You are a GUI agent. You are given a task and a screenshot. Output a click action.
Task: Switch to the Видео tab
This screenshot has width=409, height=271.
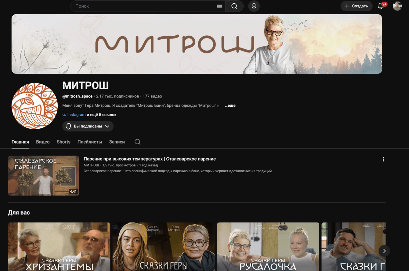[x=43, y=142]
